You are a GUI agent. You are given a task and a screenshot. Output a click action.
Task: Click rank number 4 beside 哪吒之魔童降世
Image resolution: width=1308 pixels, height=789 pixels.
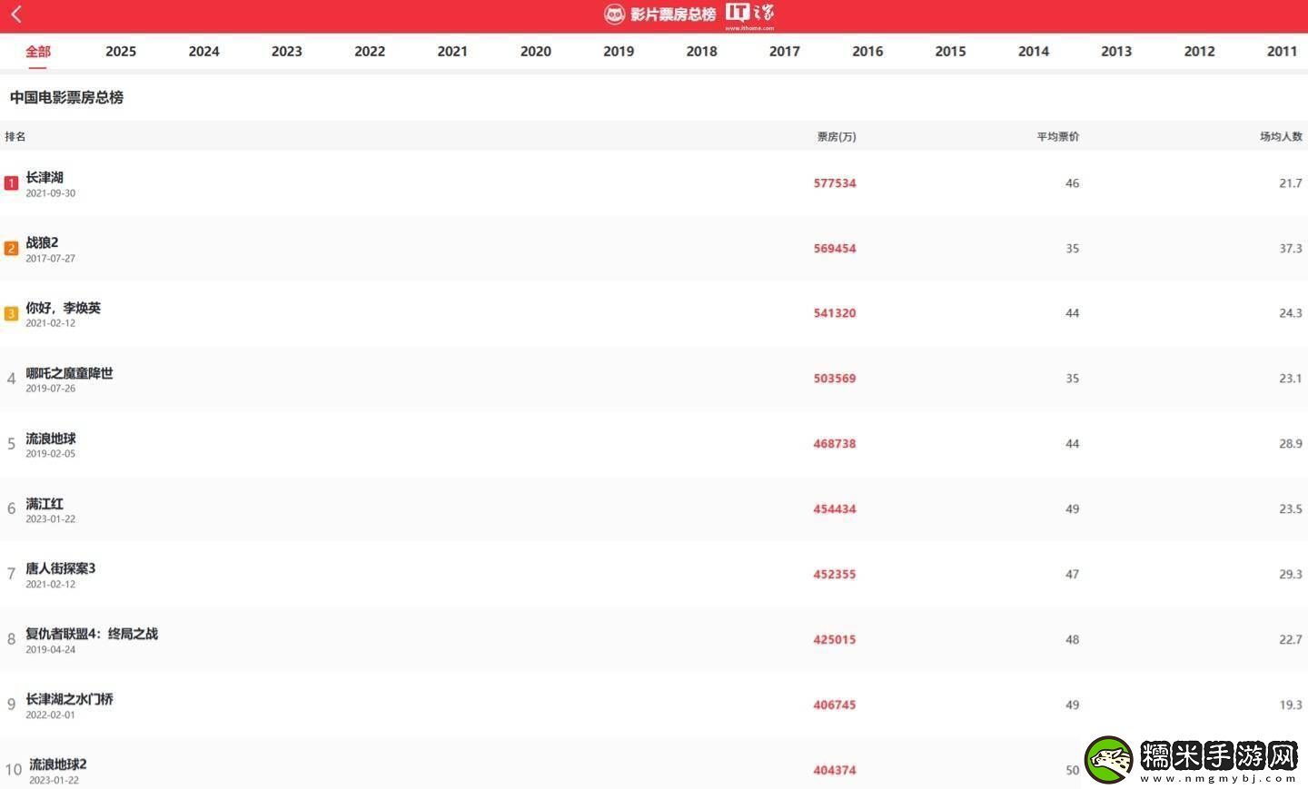pos(11,380)
